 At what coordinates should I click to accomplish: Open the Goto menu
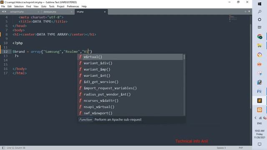click(44, 7)
